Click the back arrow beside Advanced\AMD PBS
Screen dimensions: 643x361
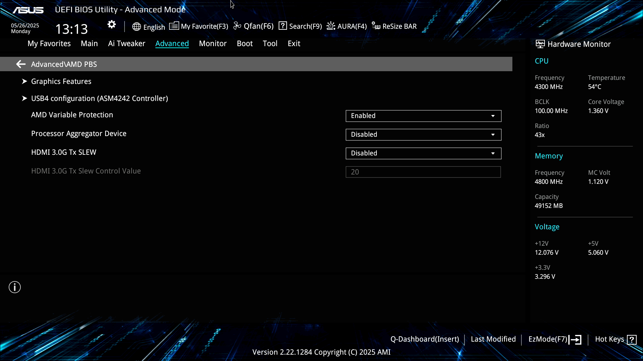click(x=21, y=64)
